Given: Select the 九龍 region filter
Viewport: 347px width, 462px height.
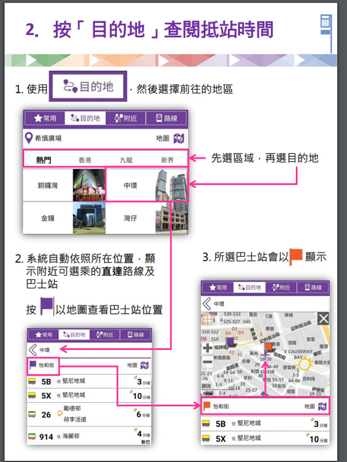Looking at the screenshot, I should coord(126,160).
